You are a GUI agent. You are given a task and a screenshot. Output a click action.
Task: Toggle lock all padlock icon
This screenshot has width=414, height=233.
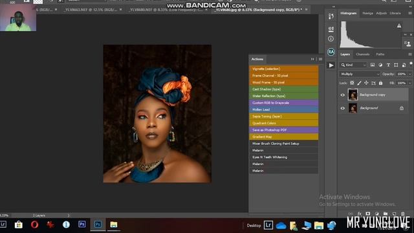click(x=380, y=83)
